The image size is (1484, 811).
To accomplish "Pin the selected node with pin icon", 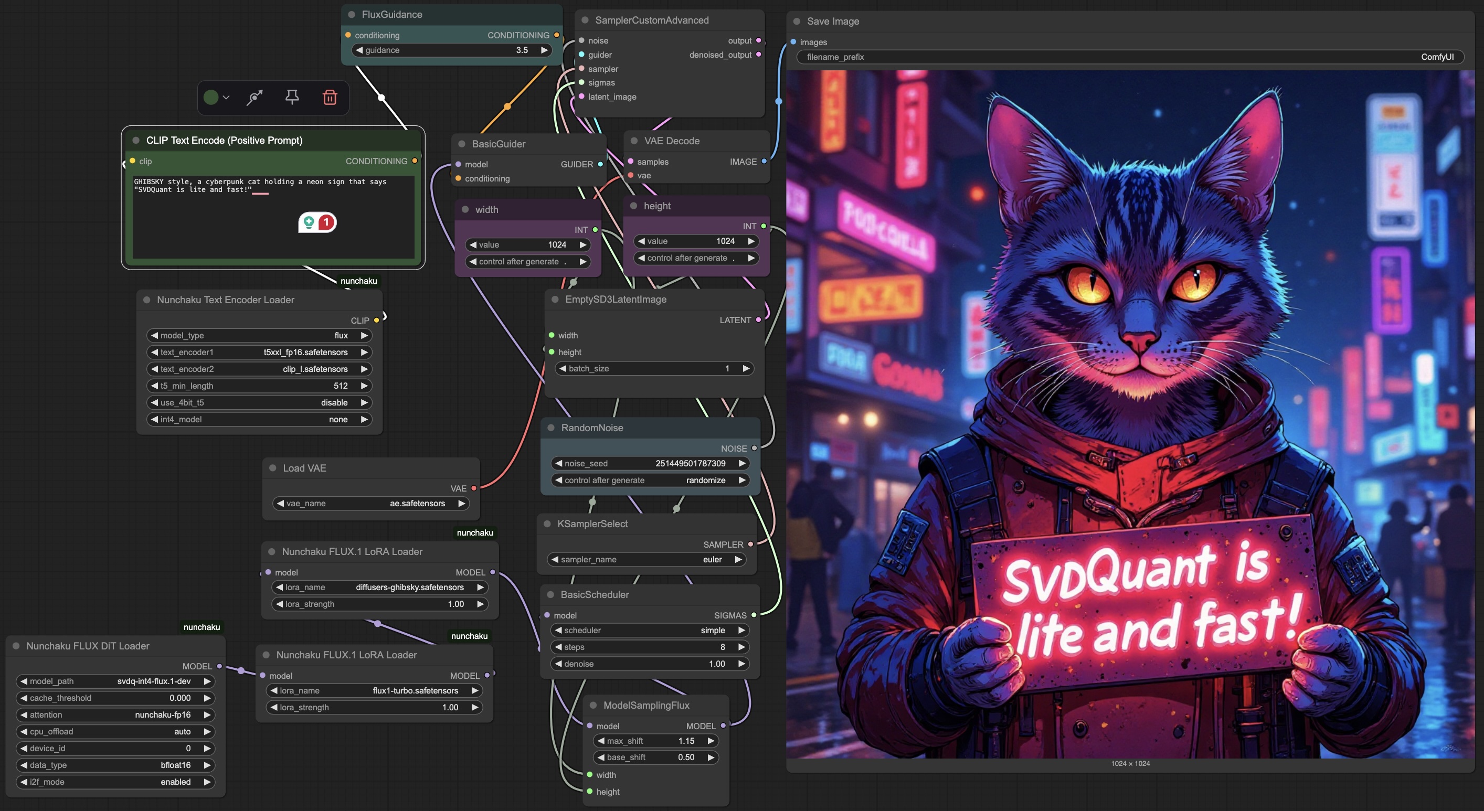I will tap(292, 98).
